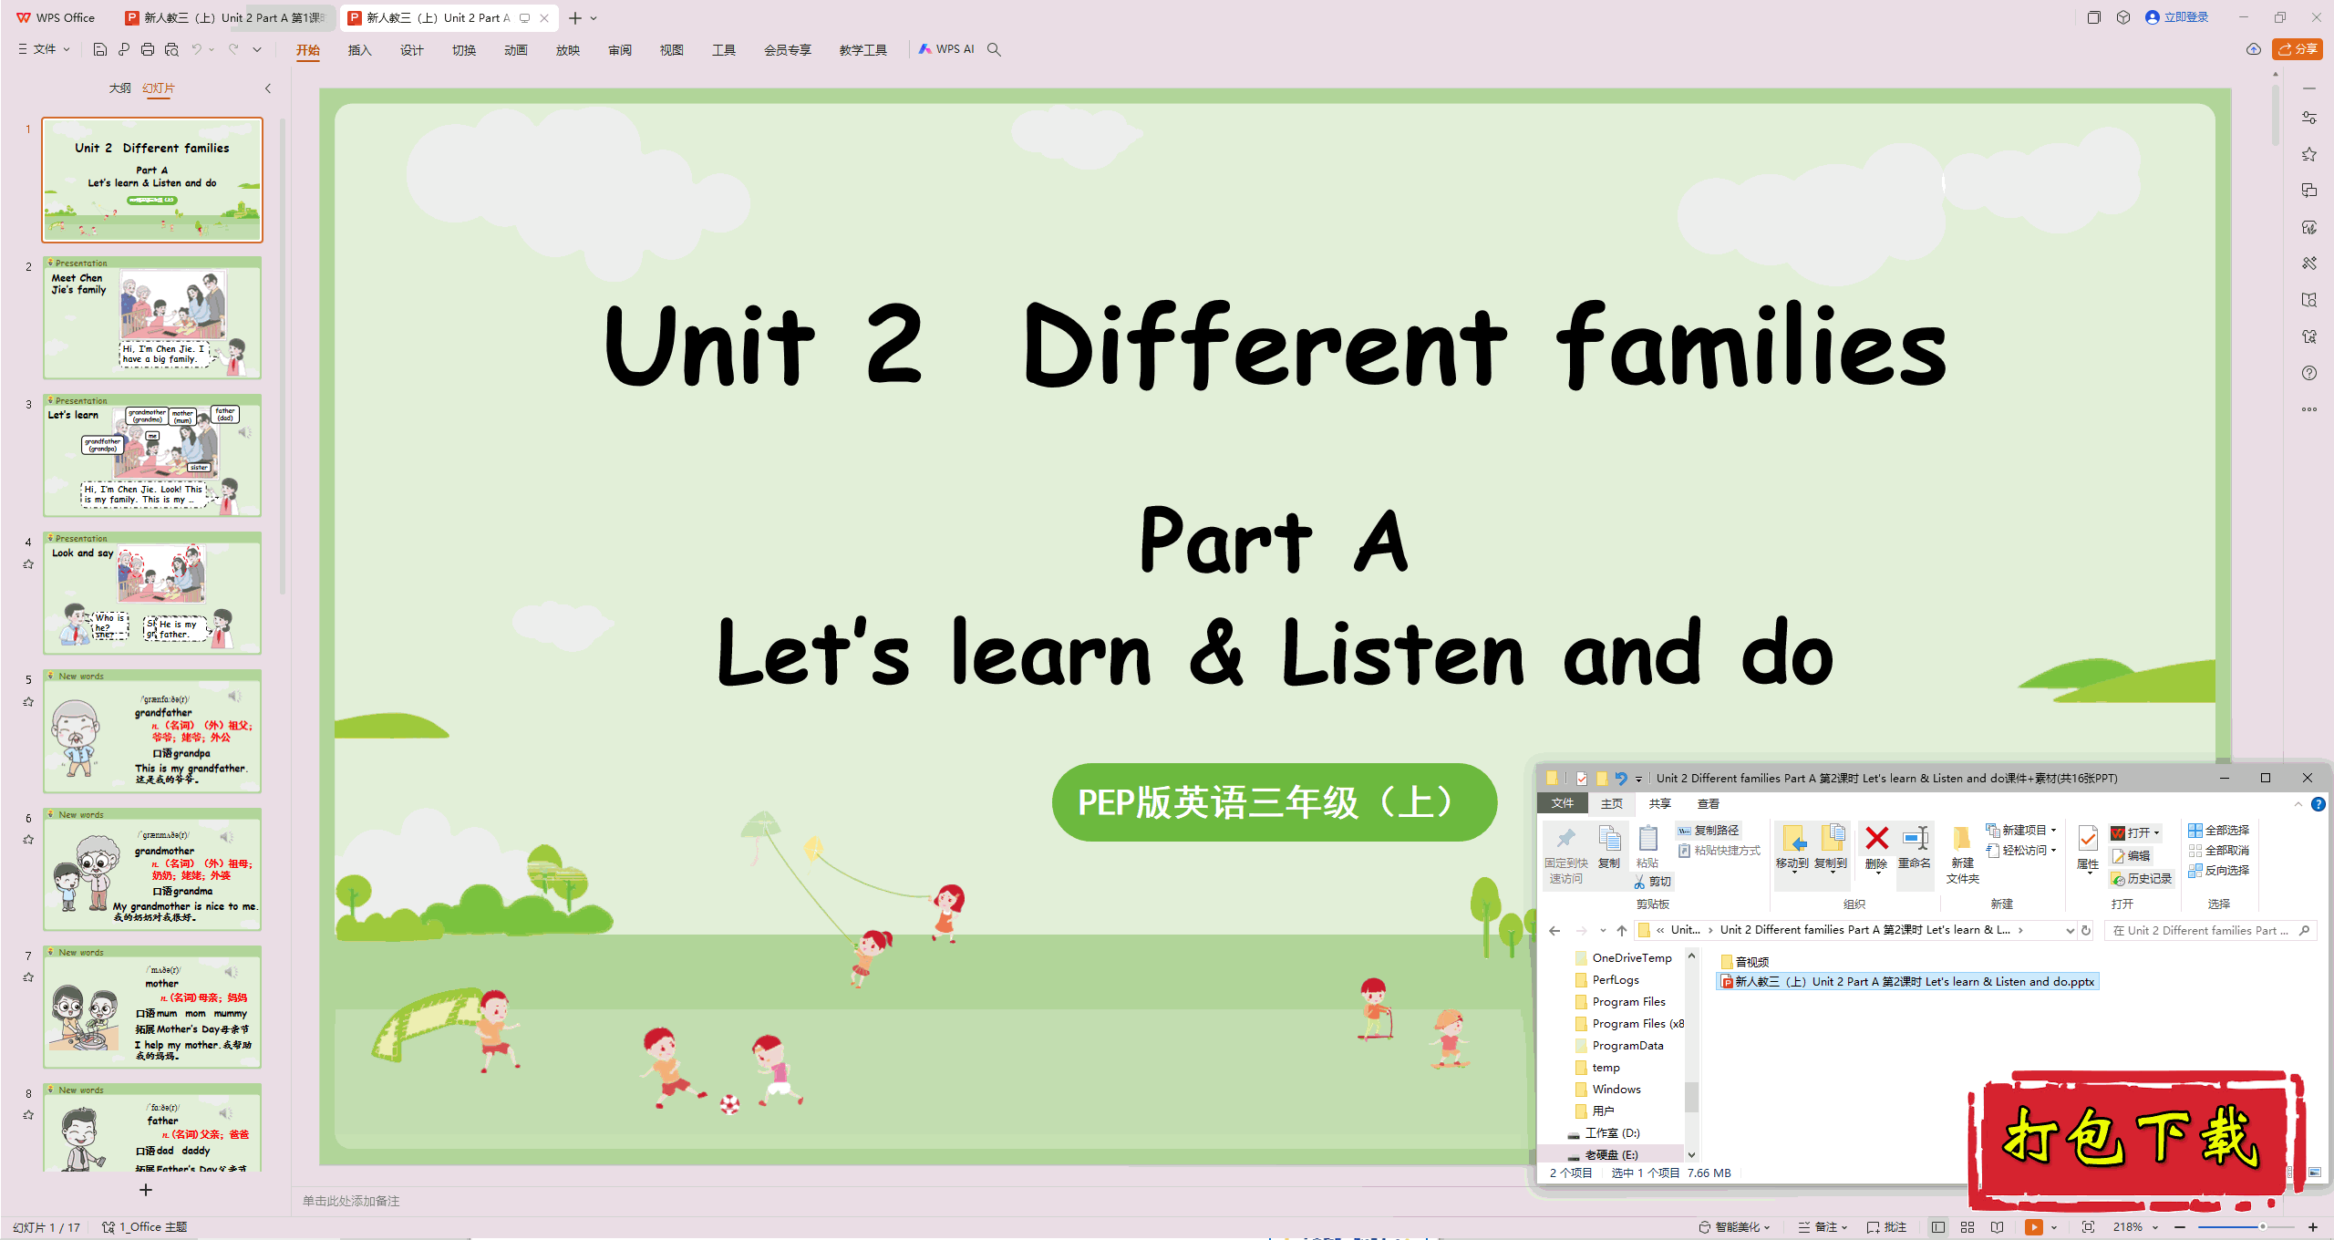
Task: Open 新建项目 dropdown in Explorer ribbon
Action: [x=2021, y=830]
